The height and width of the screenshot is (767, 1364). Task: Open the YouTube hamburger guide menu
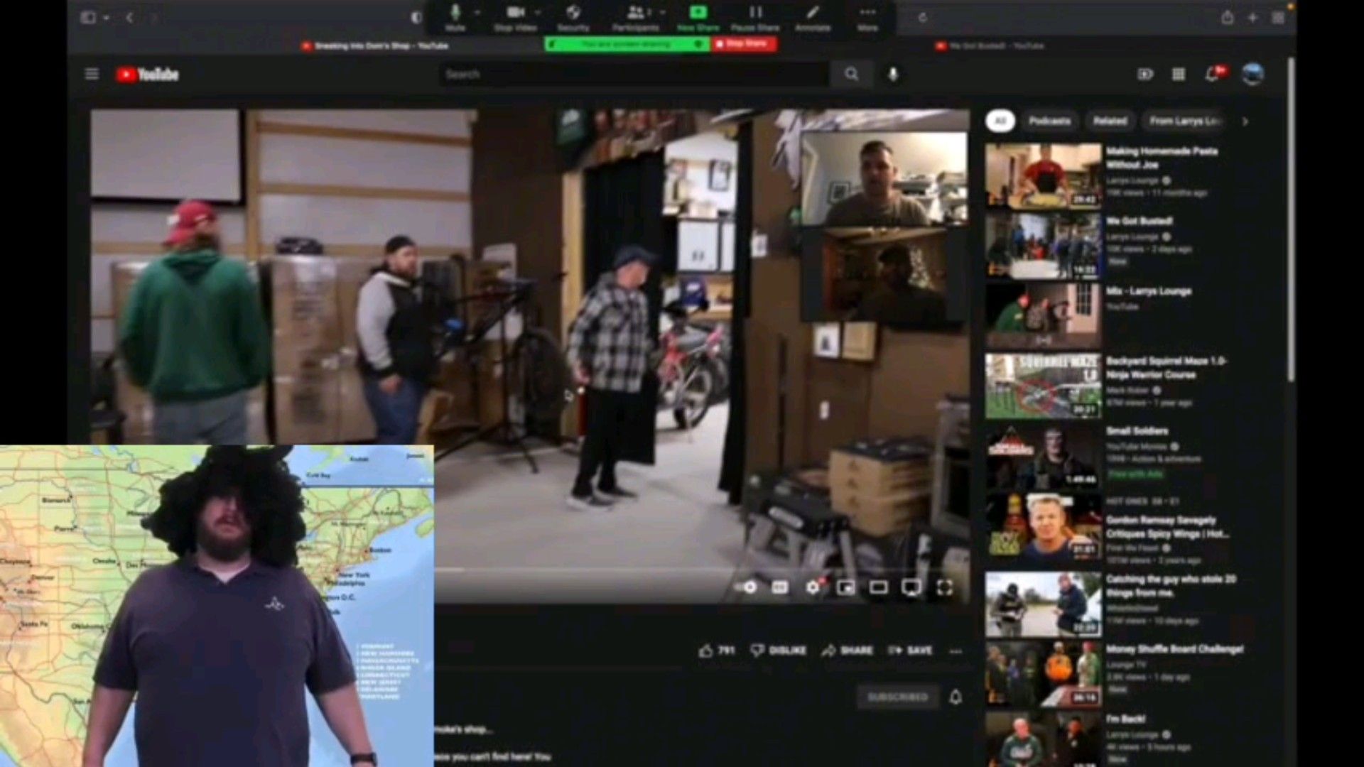click(x=92, y=74)
